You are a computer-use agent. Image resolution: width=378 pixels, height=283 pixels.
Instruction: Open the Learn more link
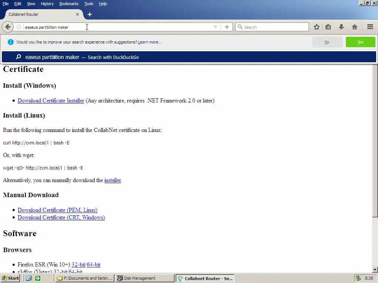[150, 42]
